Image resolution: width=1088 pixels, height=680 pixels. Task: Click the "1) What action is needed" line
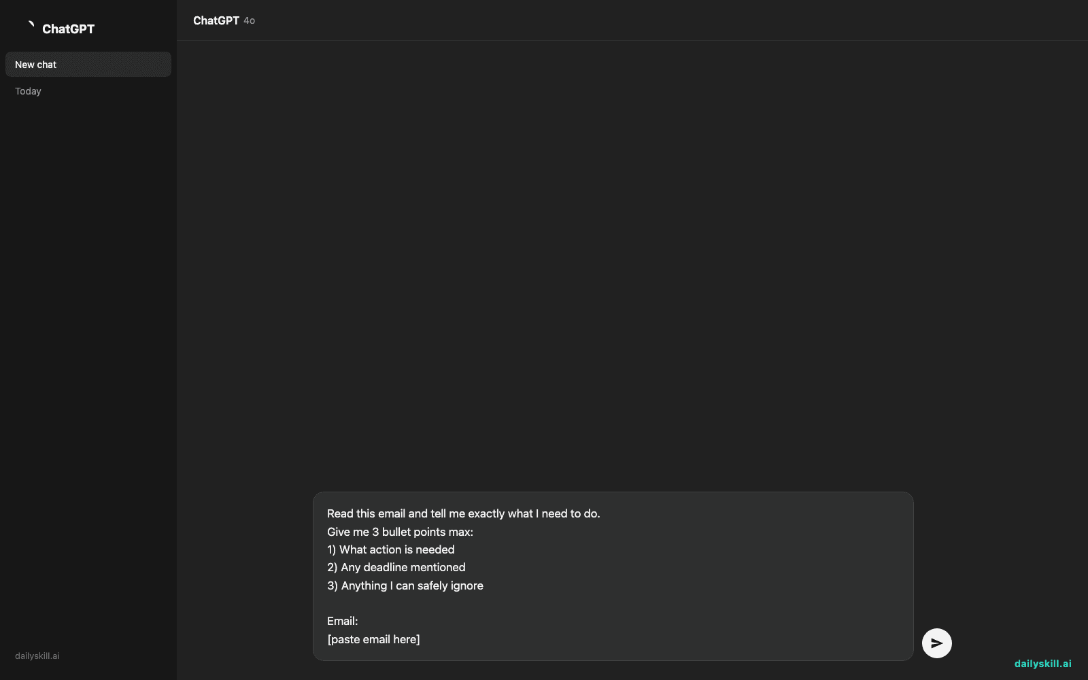(x=391, y=549)
